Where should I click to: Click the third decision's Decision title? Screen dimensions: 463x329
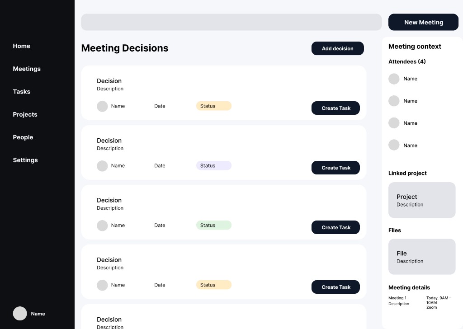pyautogui.click(x=109, y=200)
